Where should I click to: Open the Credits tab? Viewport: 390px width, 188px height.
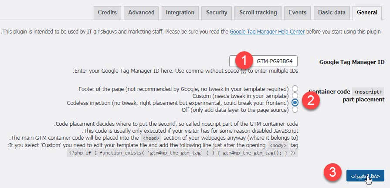point(107,13)
